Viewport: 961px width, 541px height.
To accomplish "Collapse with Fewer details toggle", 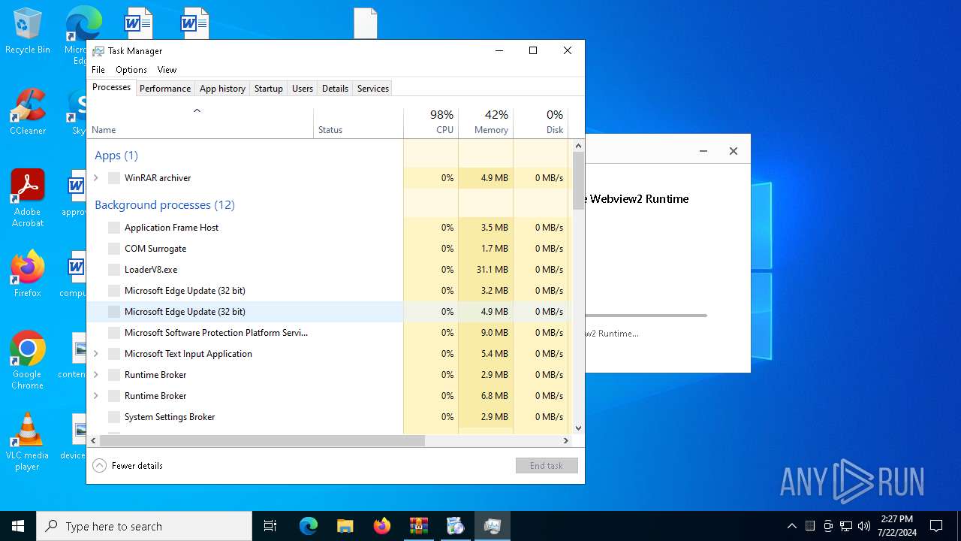I will pyautogui.click(x=128, y=466).
